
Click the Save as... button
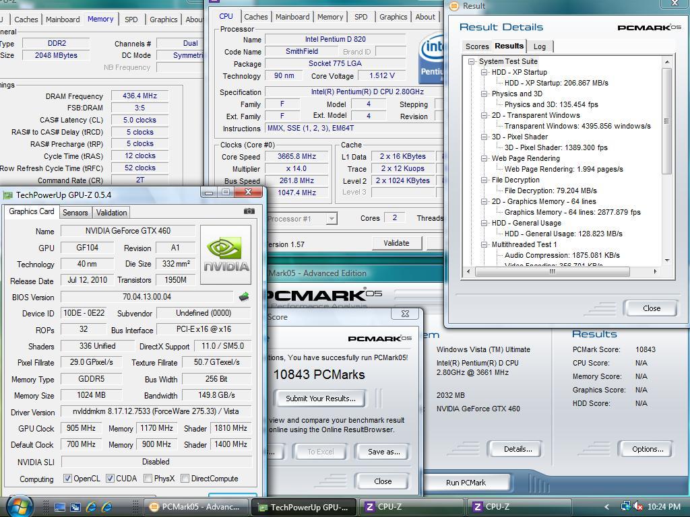[x=383, y=452]
